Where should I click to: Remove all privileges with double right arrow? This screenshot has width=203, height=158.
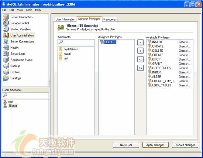pos(141,68)
